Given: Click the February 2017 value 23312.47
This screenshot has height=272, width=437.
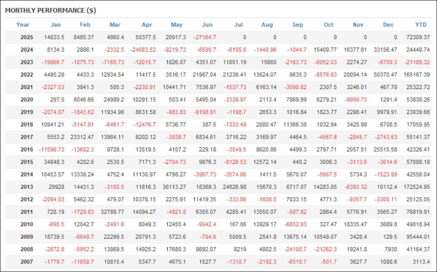Looking at the screenshot, I should pos(82,137).
